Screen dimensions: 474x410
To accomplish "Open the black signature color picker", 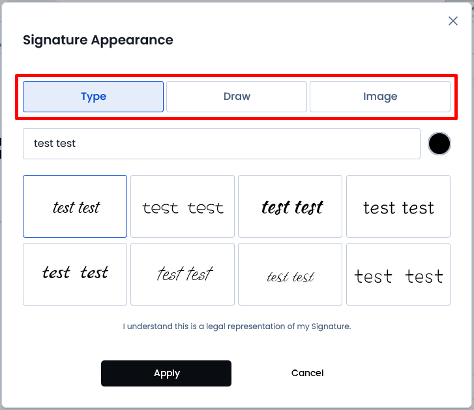I will 439,144.
